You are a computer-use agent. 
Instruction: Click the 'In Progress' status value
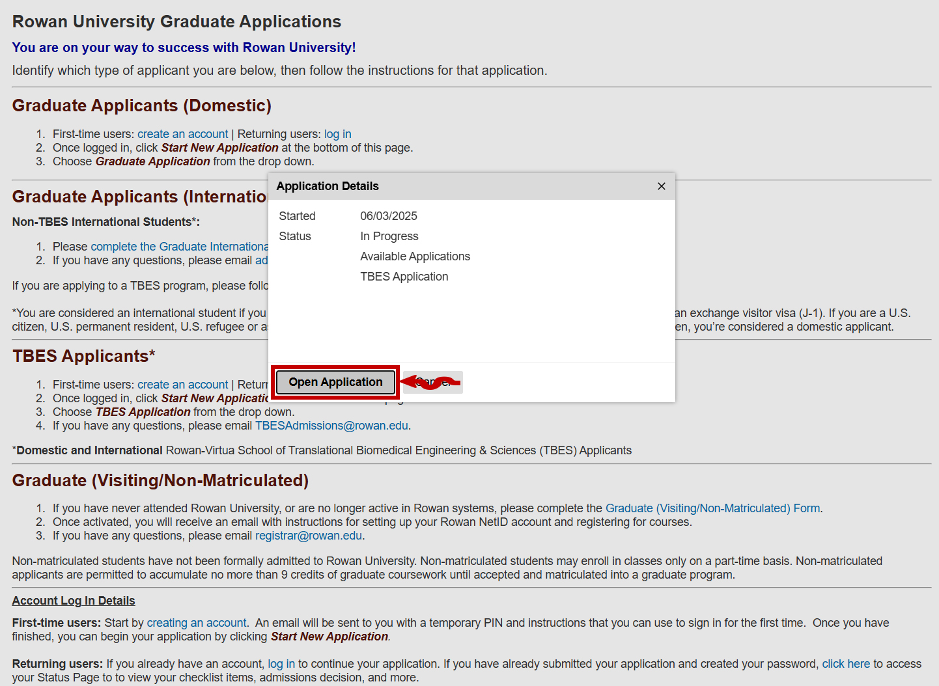389,236
